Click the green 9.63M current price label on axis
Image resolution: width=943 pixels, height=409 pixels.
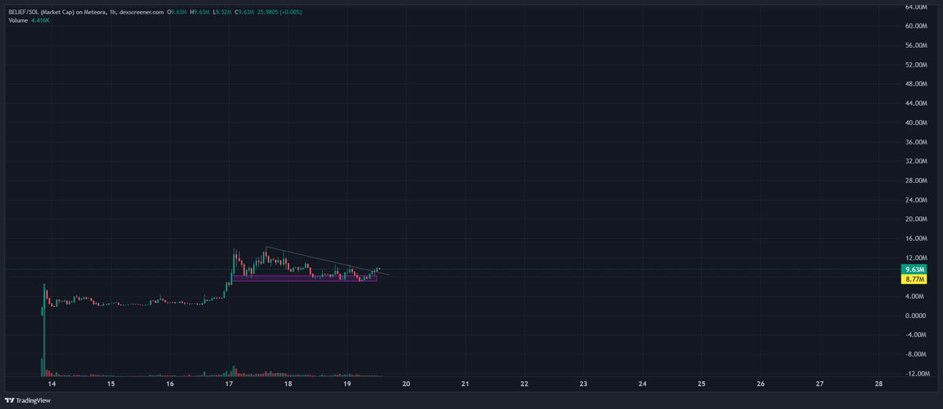914,269
